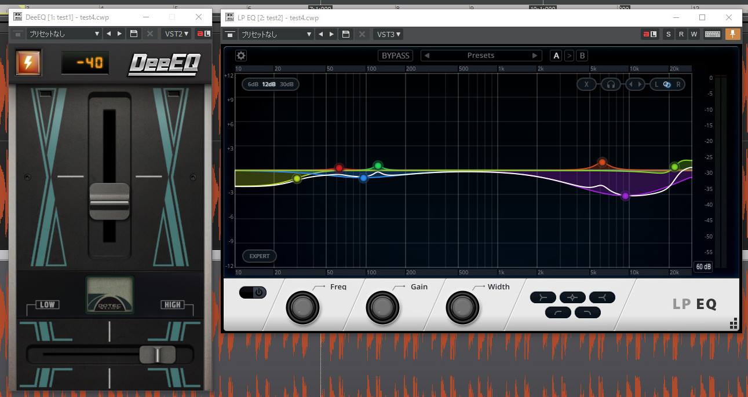This screenshot has width=748, height=397.
Task: Select the orange EQ band node
Action: pos(603,162)
